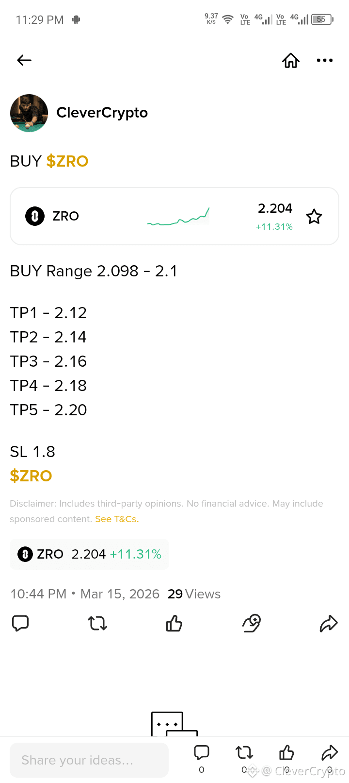
Task: Go back with the left arrow
Action: (x=24, y=60)
